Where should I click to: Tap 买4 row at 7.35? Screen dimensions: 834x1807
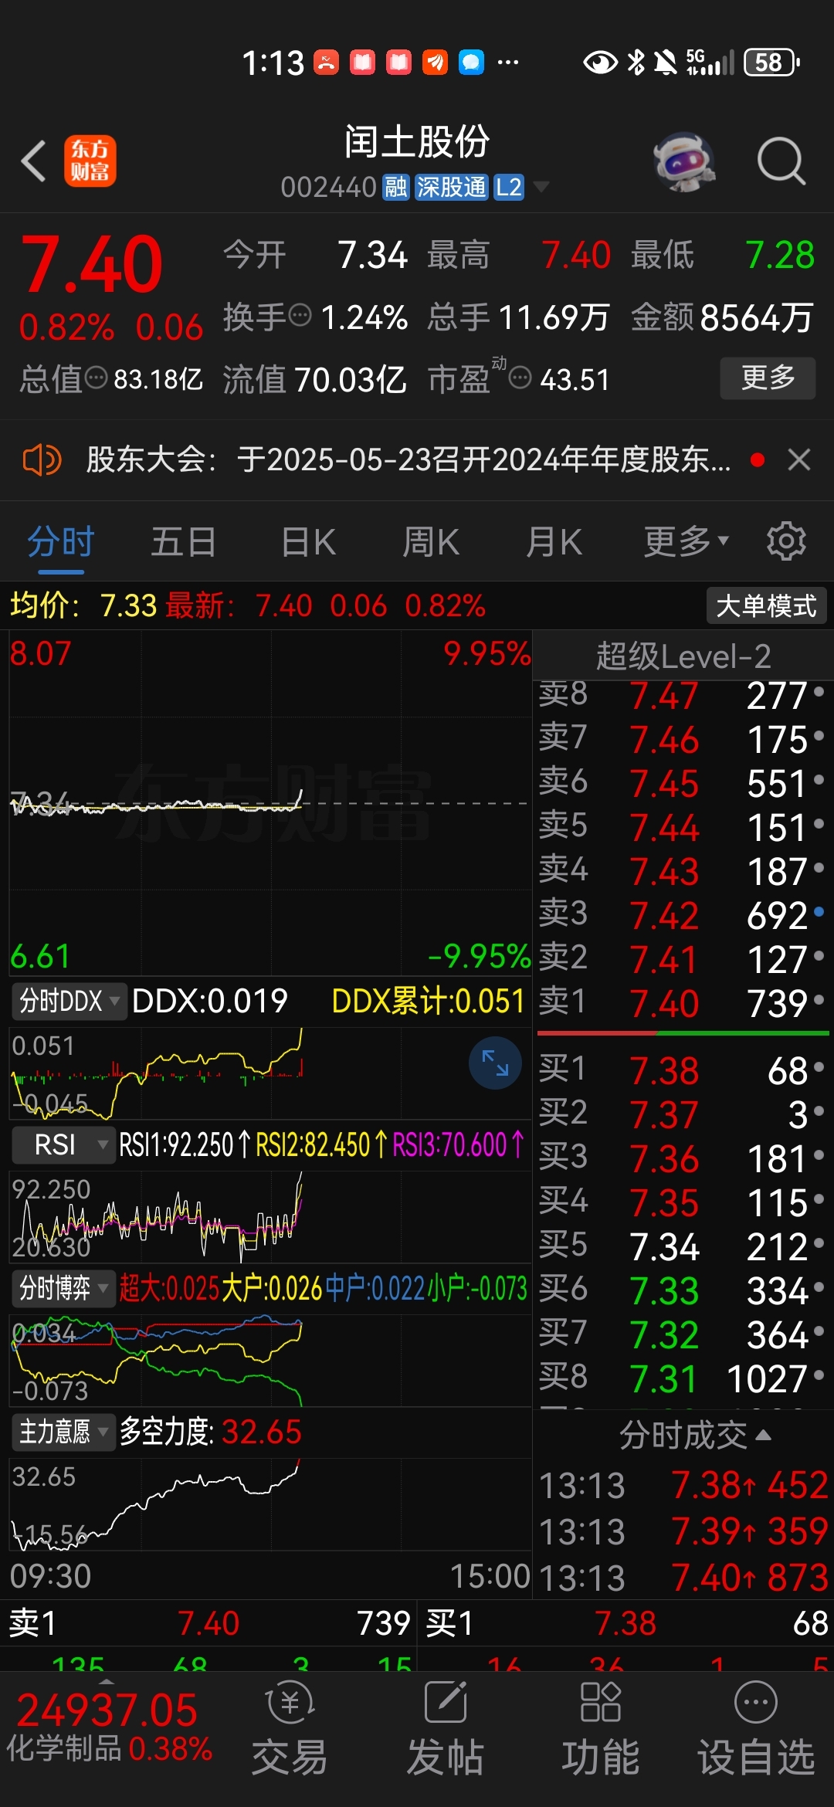pos(683,1202)
